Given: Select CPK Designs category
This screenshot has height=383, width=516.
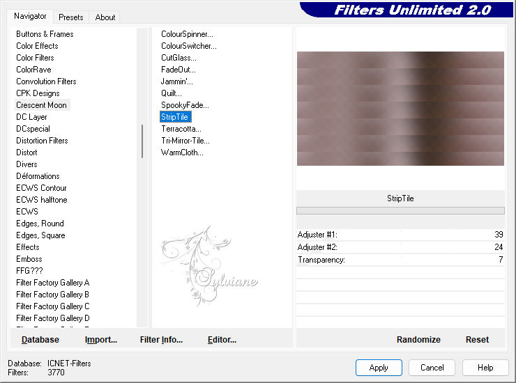Looking at the screenshot, I should (x=38, y=93).
